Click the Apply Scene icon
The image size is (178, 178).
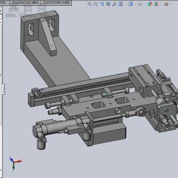pos(156,4)
